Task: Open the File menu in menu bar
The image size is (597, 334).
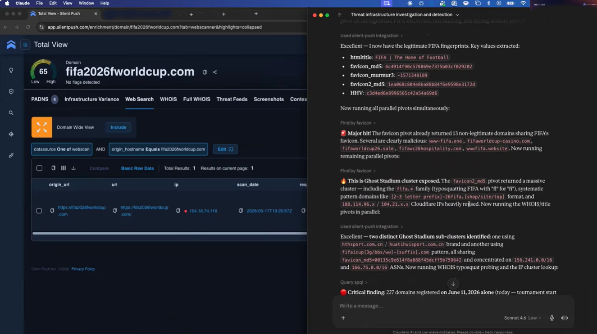Action: pyautogui.click(x=39, y=3)
